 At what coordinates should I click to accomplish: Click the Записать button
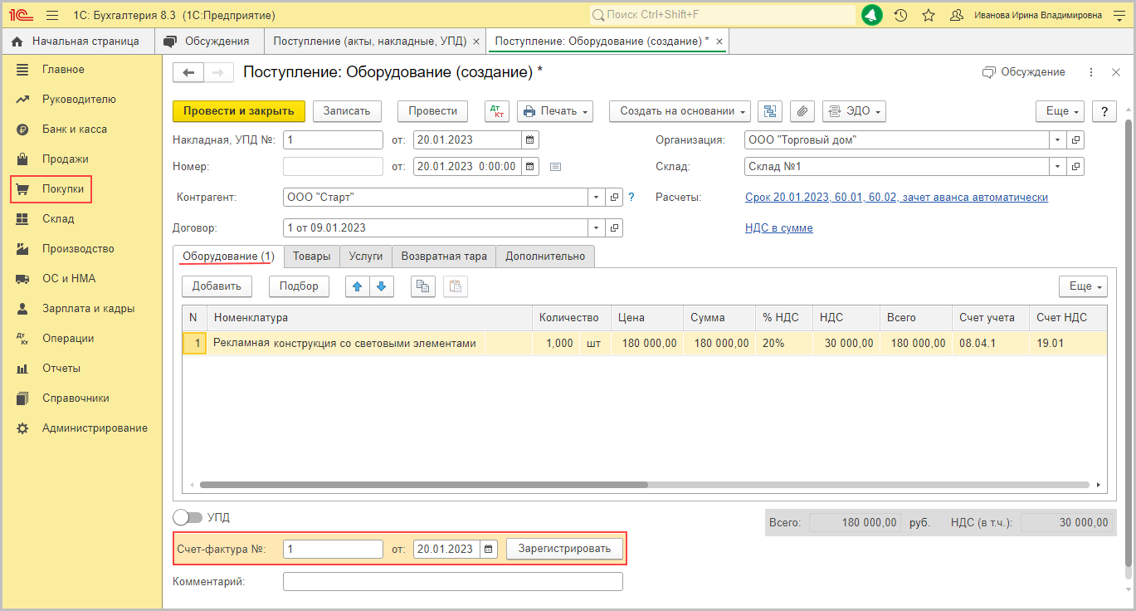347,111
